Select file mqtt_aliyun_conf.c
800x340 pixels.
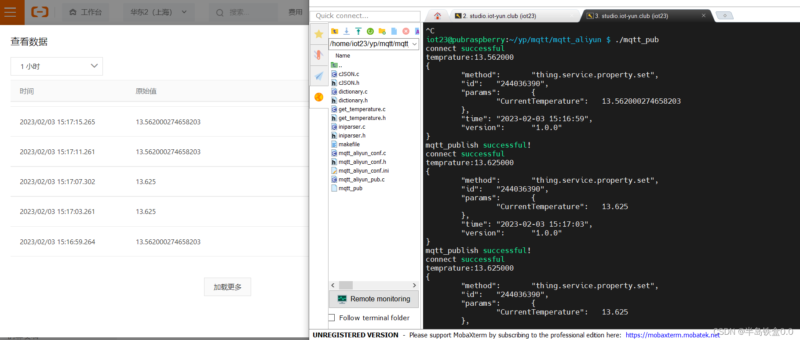tap(359, 153)
